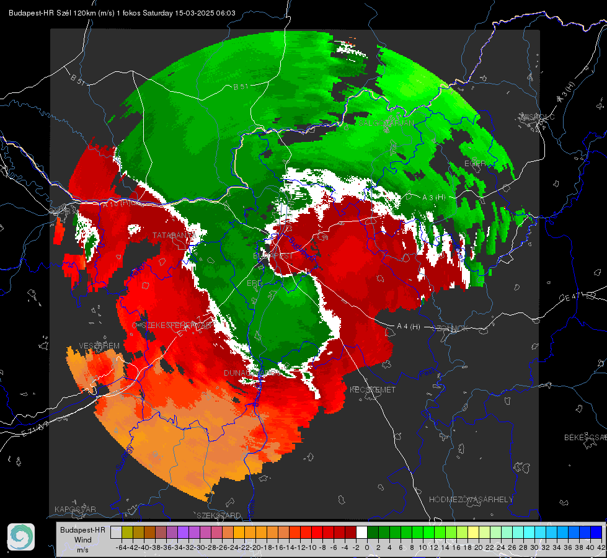Click the 'SZEKESFEHERVAR' city label

[x=177, y=325]
